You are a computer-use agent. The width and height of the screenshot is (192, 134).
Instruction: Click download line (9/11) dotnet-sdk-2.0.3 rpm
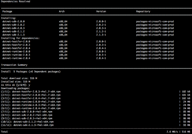[27, 118]
